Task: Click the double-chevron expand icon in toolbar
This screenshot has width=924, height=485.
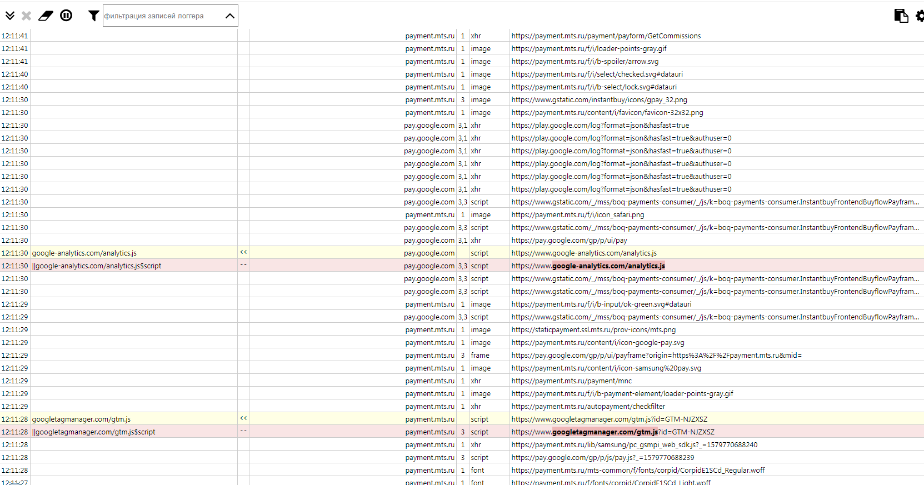Action: [10, 16]
